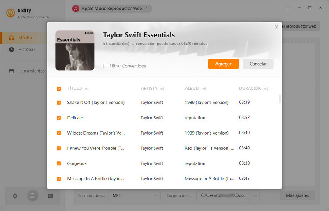Open the user profile avatar
Viewport: 329px width, 211px height.
coord(32,195)
